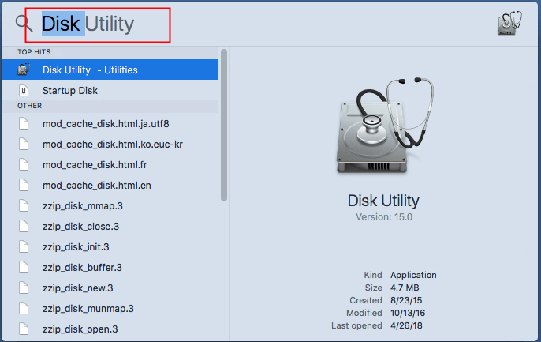
Task: Select zzip_disk_close.3 in the list
Action: (x=110, y=226)
